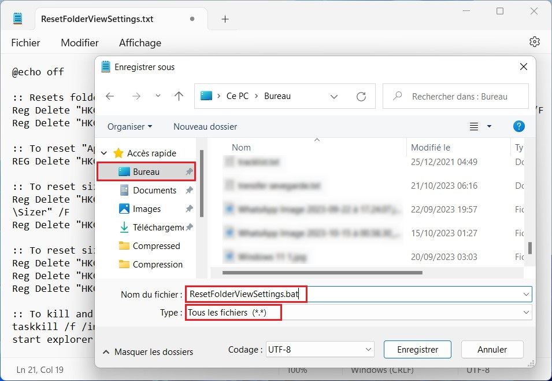Open the Fichier menu
Screen dimensions: 552x381
click(26, 43)
